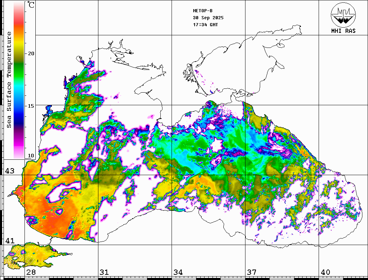Click the longitude 34 axis label

pyautogui.click(x=178, y=272)
